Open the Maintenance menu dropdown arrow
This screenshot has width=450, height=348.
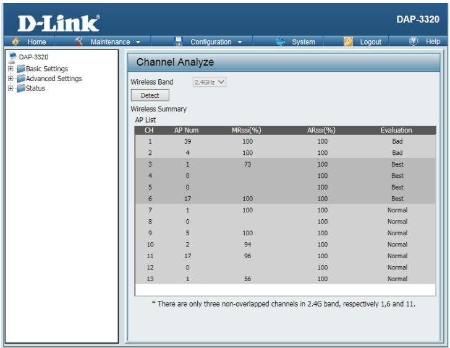click(x=138, y=42)
